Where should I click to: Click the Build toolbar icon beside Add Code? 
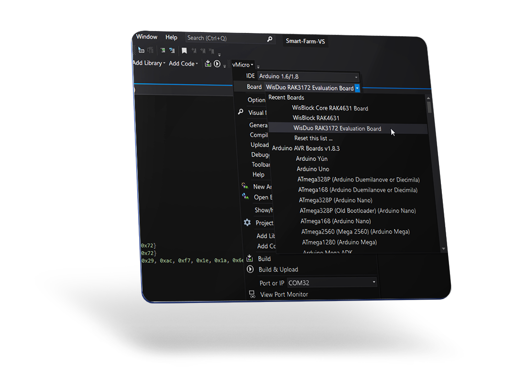[x=208, y=64]
